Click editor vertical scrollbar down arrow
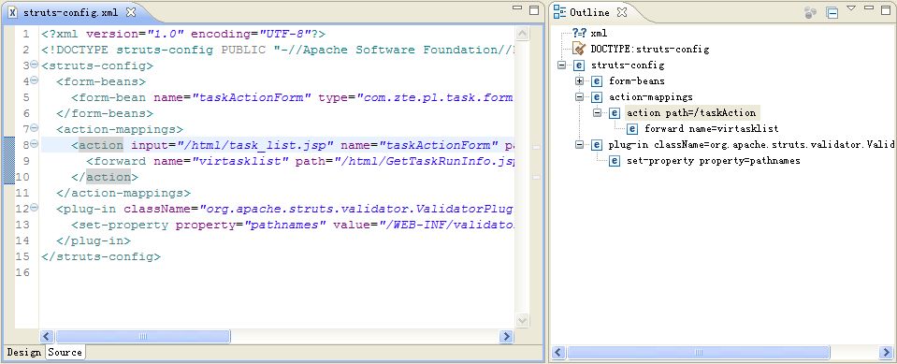The image size is (897, 364). click(522, 321)
